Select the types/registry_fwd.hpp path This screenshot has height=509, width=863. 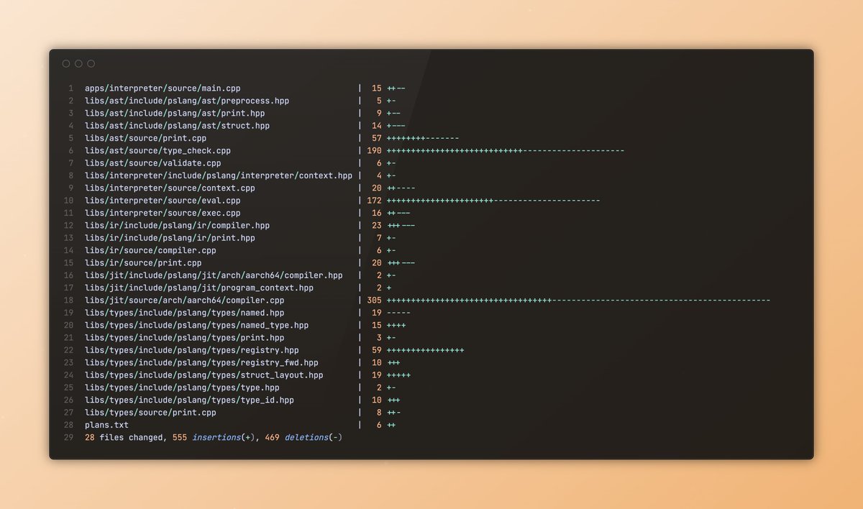(201, 363)
